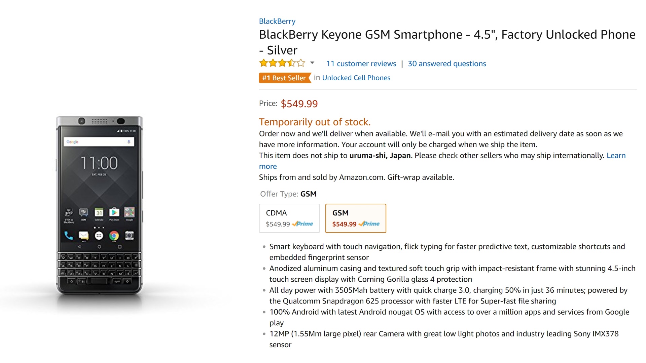Click the star rating icons

tap(282, 63)
